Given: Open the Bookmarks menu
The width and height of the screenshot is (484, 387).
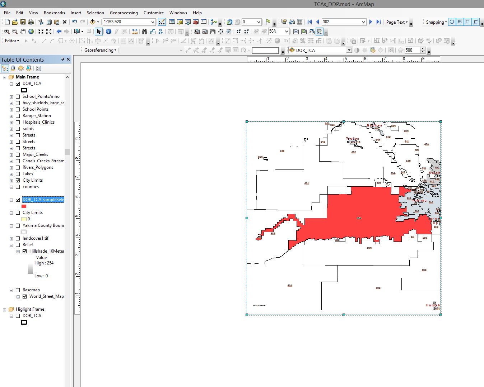Looking at the screenshot, I should (54, 13).
